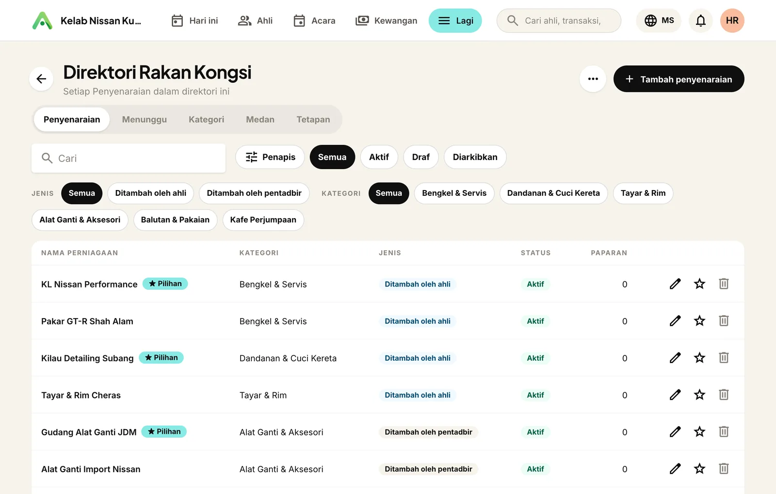Click the HR profile avatar

click(732, 20)
